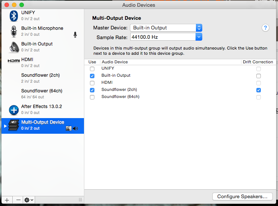Open the Master Device popup menu

pyautogui.click(x=166, y=28)
